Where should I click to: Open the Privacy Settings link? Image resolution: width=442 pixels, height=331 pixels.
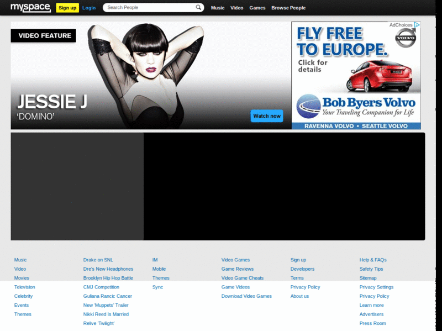376,287
